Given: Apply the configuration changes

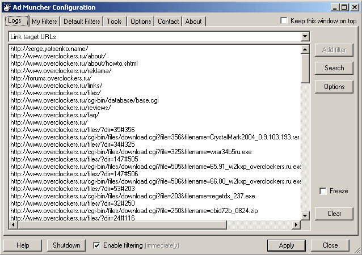Looking at the screenshot, I should pyautogui.click(x=287, y=245).
